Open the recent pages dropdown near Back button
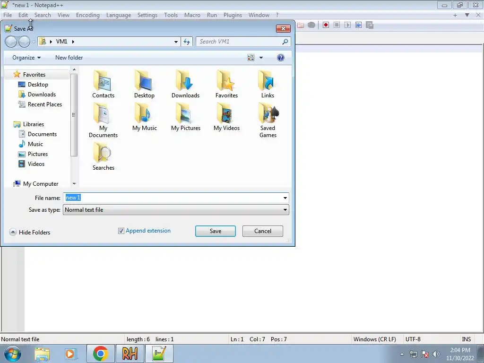This screenshot has height=363, width=484. point(34,42)
